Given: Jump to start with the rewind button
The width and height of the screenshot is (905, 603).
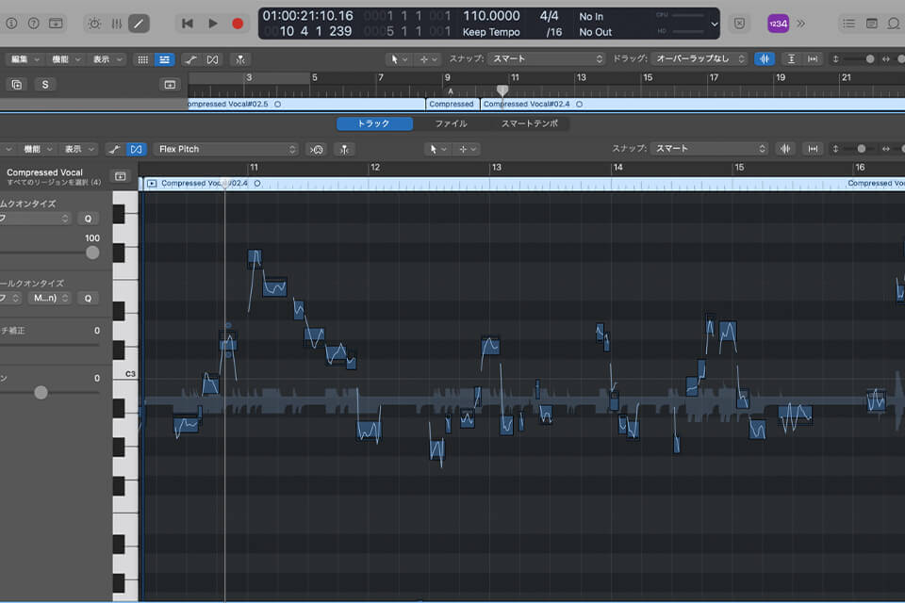Looking at the screenshot, I should 188,23.
